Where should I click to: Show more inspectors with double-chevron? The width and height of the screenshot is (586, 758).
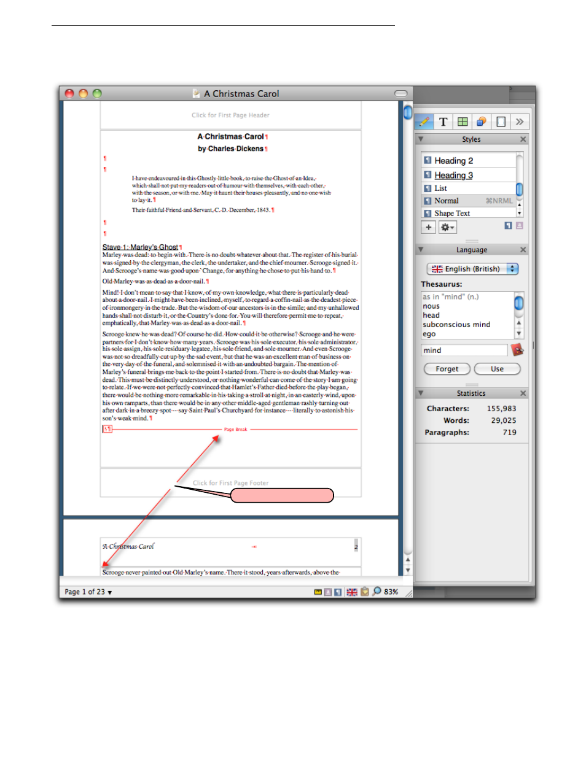click(x=520, y=122)
